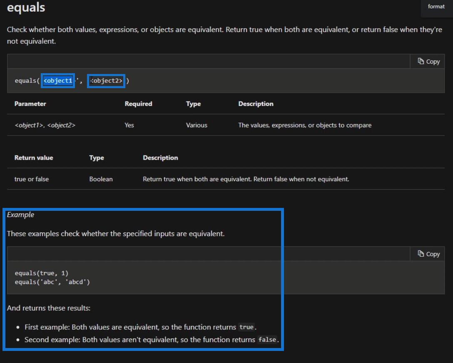Click the inline 'false' code in second result
Image resolution: width=453 pixels, height=363 pixels.
click(x=267, y=340)
